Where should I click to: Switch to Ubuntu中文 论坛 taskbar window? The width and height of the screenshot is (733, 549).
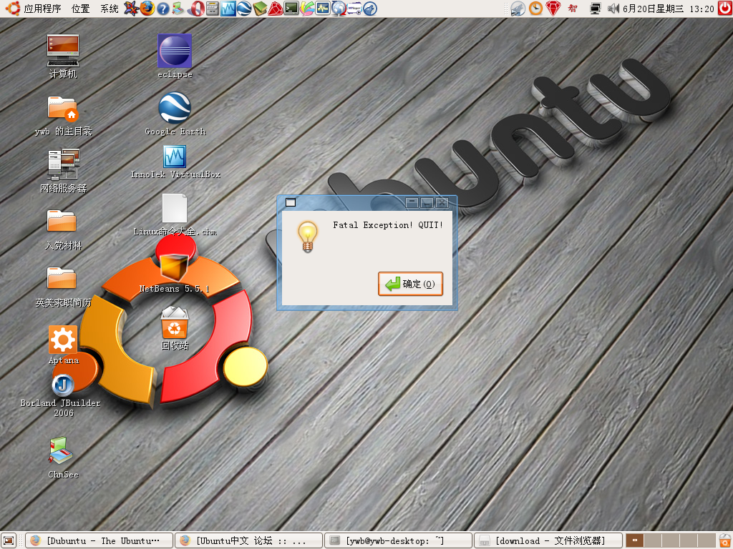click(248, 540)
